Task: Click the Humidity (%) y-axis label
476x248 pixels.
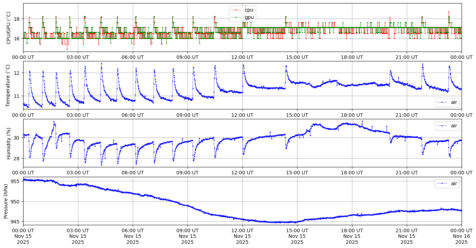Action: (x=8, y=143)
